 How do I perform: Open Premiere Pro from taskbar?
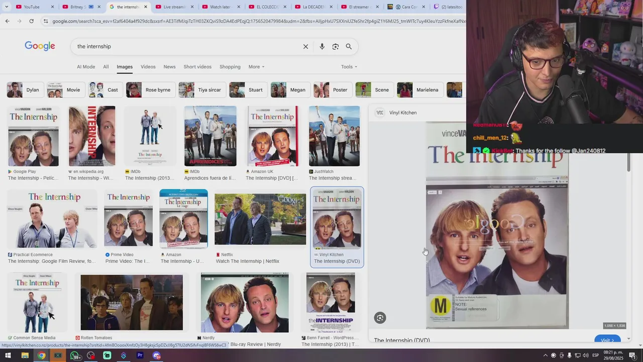point(140,355)
